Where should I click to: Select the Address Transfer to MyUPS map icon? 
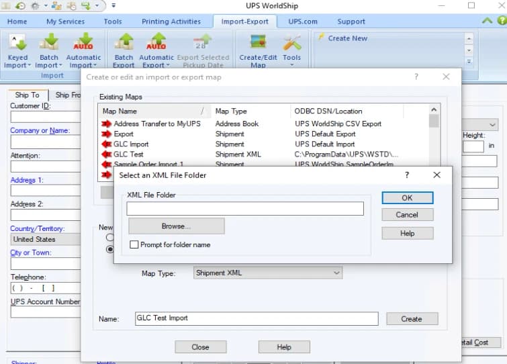coord(106,124)
